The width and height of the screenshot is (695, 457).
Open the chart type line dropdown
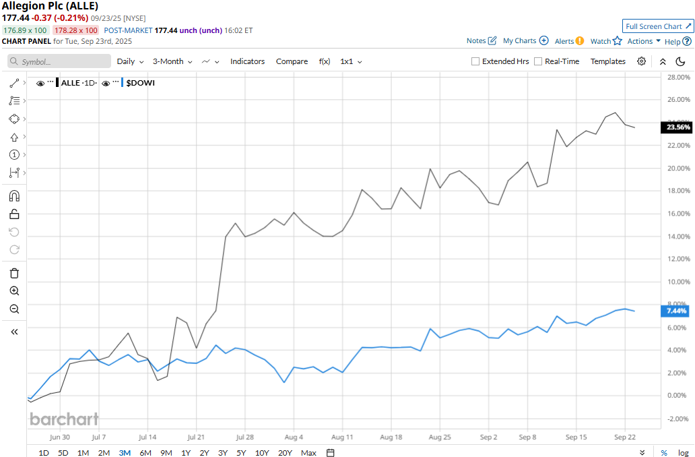coord(211,61)
